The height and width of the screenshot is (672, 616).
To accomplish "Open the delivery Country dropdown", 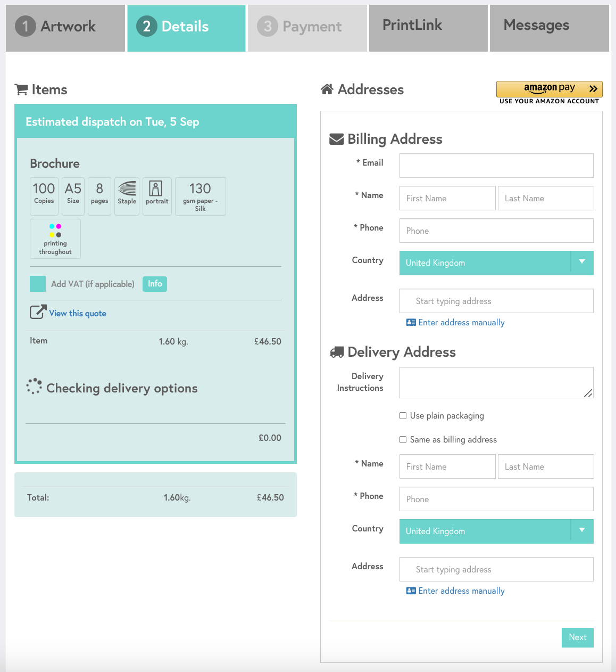I will click(x=496, y=531).
